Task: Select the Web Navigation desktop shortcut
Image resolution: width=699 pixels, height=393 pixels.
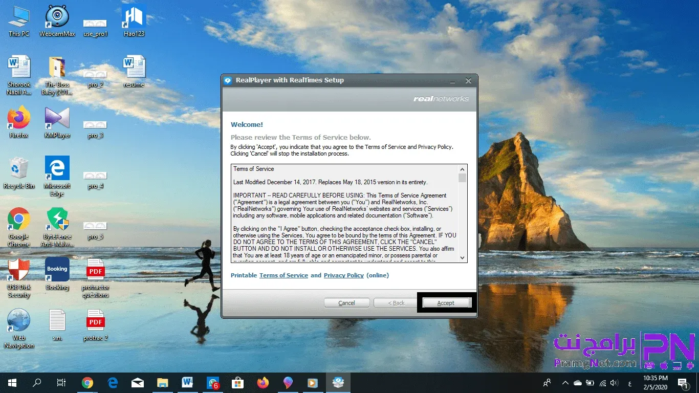Action: point(19,329)
